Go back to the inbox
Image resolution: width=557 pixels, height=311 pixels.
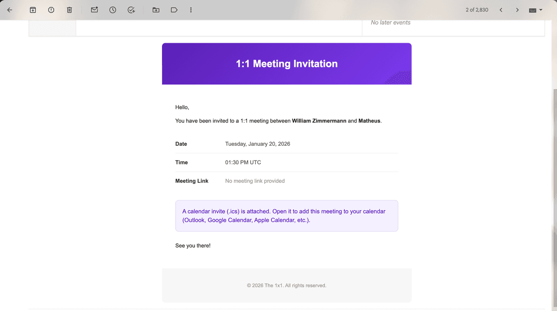[x=10, y=9]
